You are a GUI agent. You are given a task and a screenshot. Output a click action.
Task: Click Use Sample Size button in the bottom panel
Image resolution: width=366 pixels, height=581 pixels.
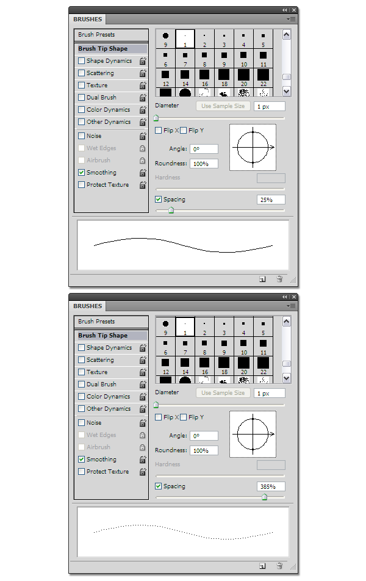pyautogui.click(x=223, y=393)
